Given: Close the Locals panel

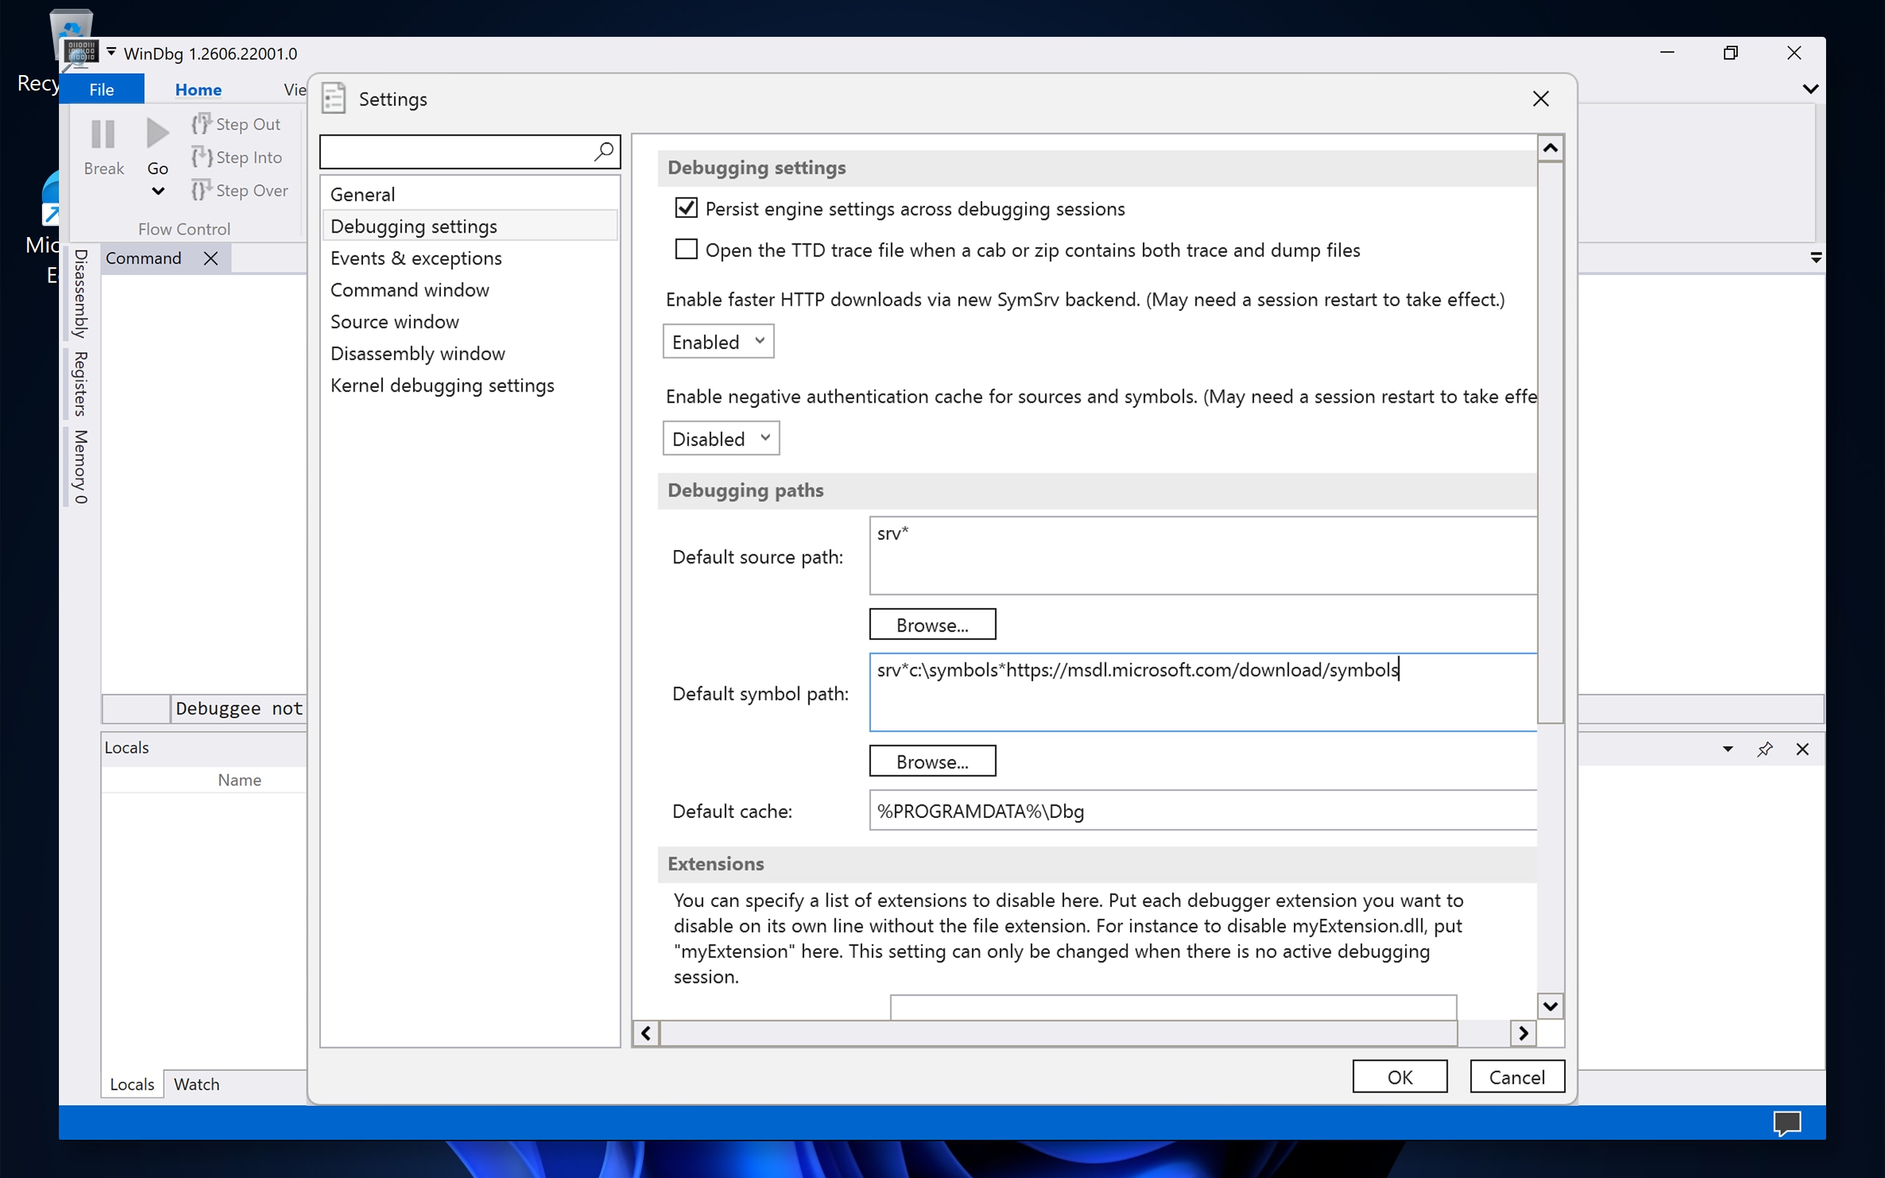Looking at the screenshot, I should tap(1803, 749).
